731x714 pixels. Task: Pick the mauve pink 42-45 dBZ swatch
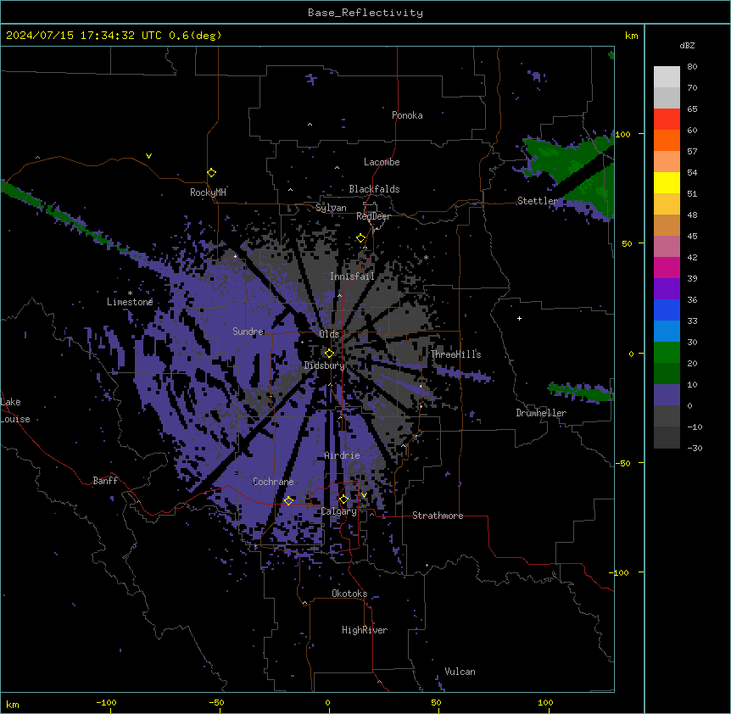667,247
